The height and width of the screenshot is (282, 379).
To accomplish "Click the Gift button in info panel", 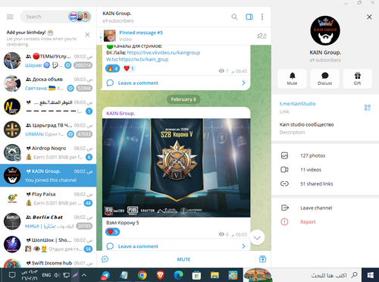I will tap(357, 79).
